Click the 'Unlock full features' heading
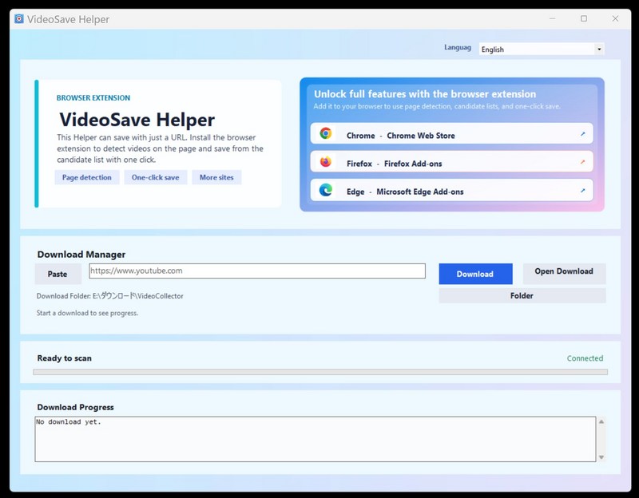 pyautogui.click(x=425, y=94)
